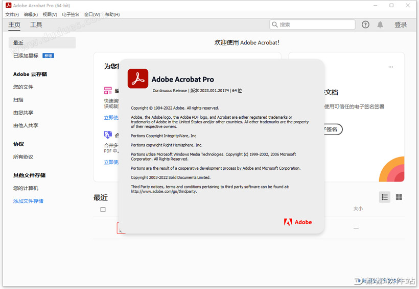Switch recent files to list view
419x289 pixels.
(385, 197)
